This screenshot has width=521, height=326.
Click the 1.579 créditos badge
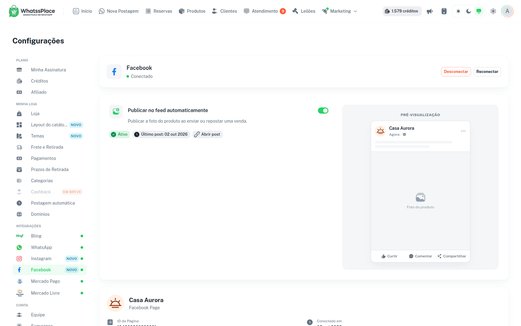pos(402,11)
